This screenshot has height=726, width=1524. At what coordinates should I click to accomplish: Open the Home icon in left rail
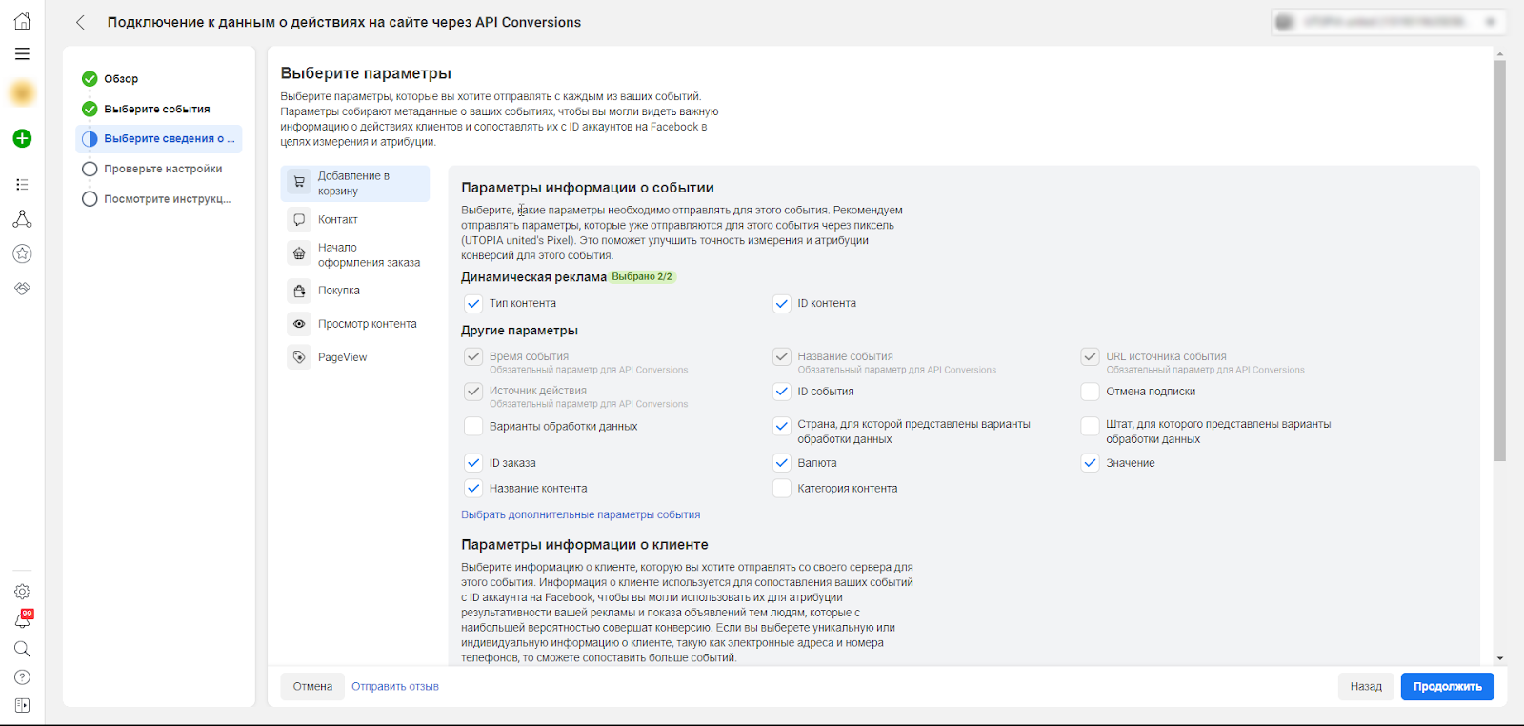coord(22,21)
